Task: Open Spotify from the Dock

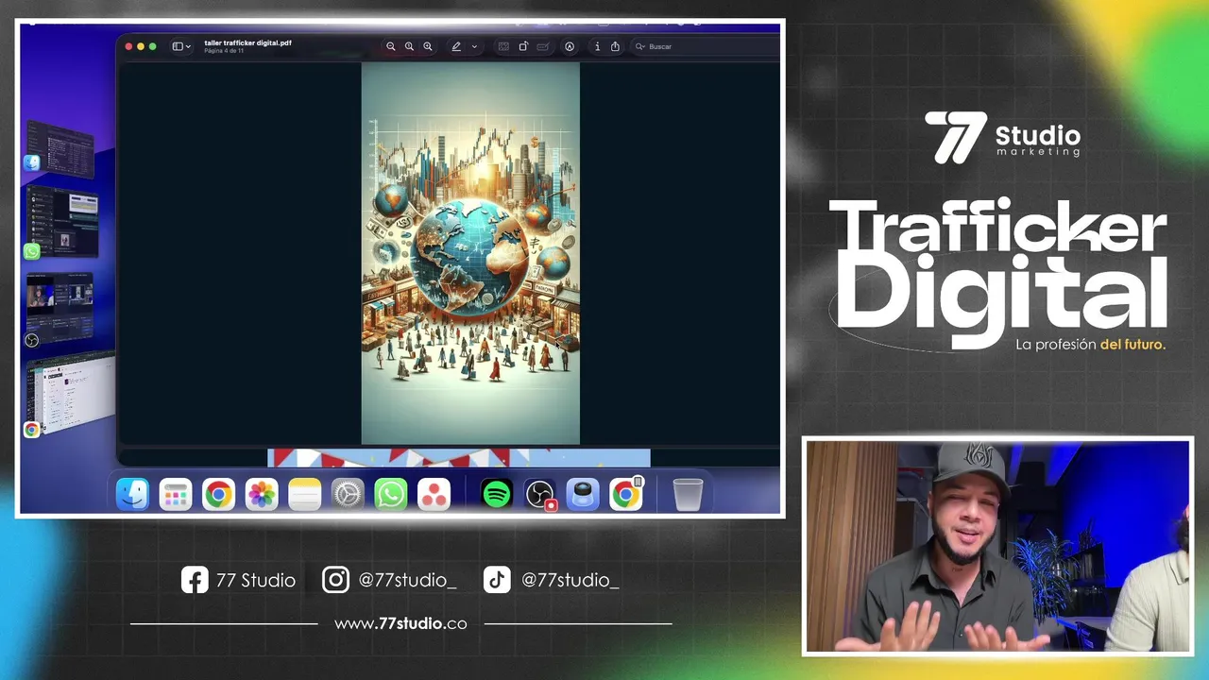Action: coord(496,494)
